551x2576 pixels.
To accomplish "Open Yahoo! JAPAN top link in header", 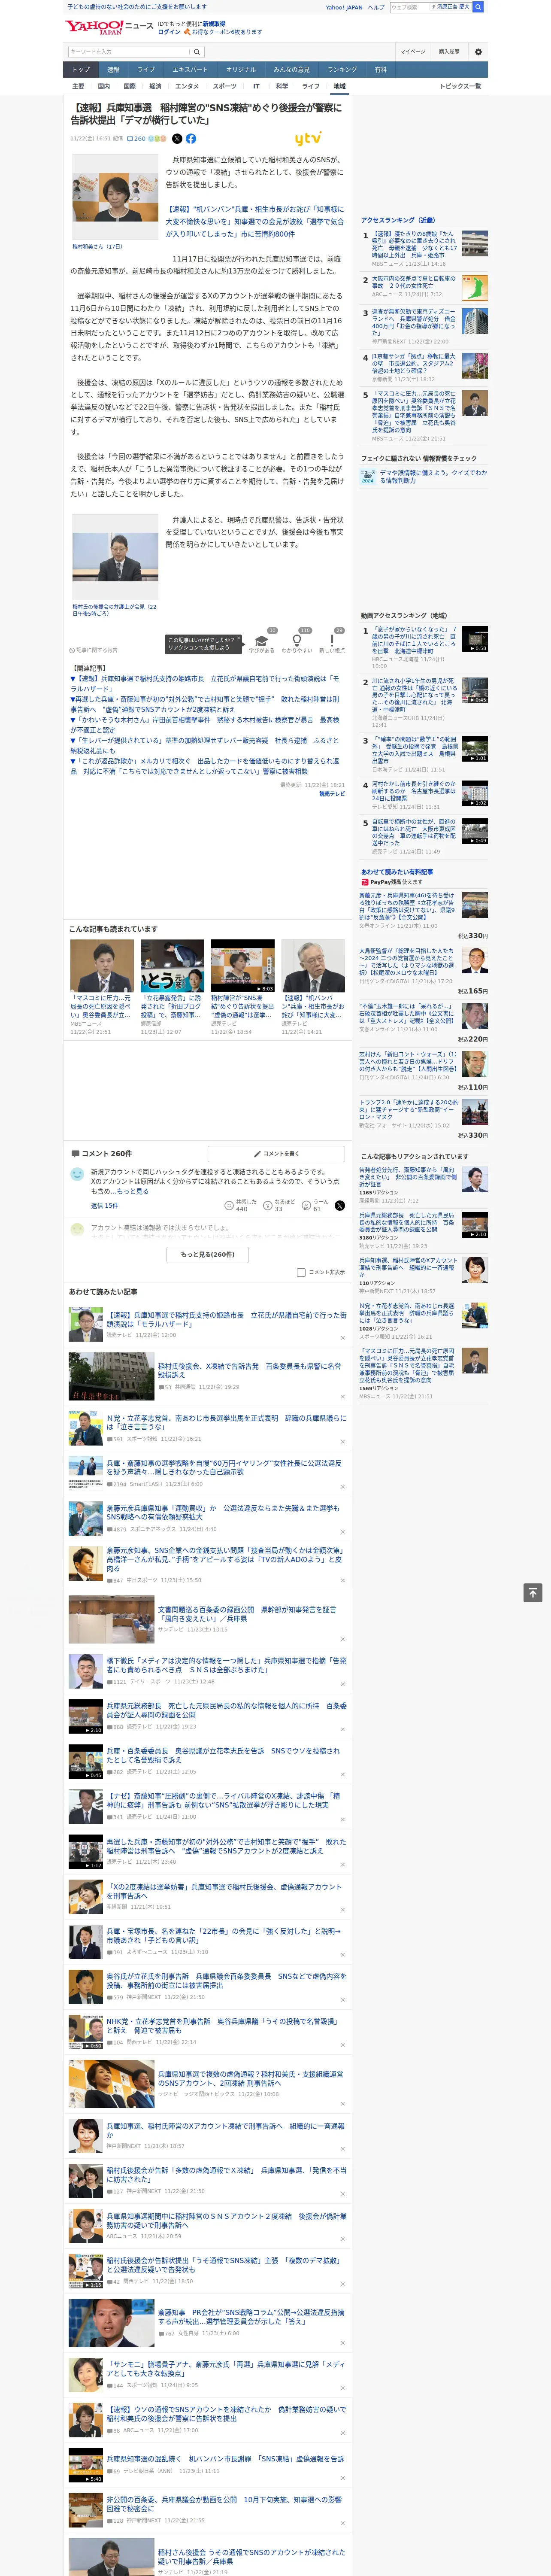I will (x=344, y=7).
